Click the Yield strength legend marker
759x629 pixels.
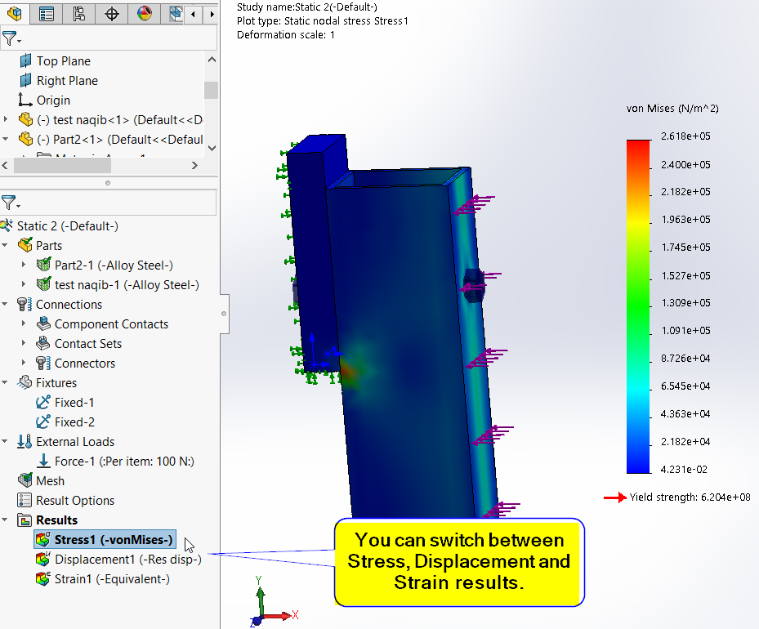tap(614, 497)
